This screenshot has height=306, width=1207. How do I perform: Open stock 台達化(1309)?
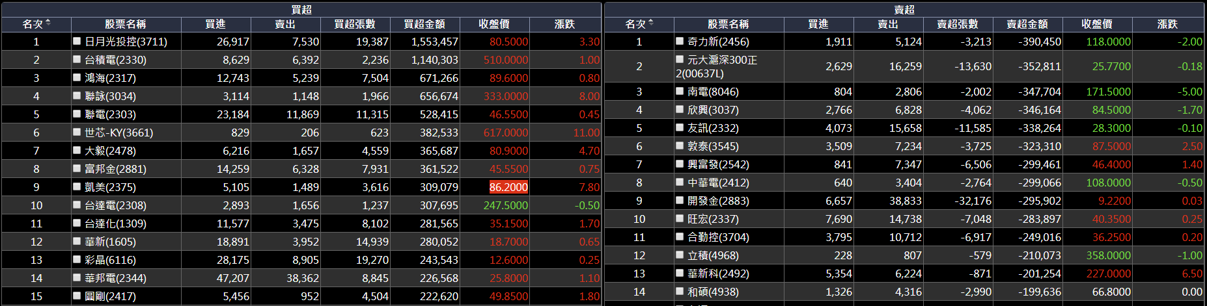[x=115, y=223]
